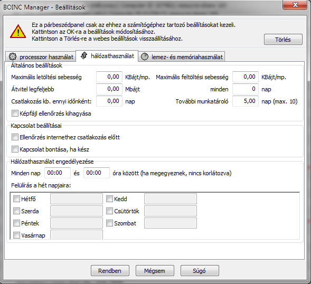Click the 'nap (max. 10)' unit label
The image size is (311, 284).
pyautogui.click(x=279, y=101)
